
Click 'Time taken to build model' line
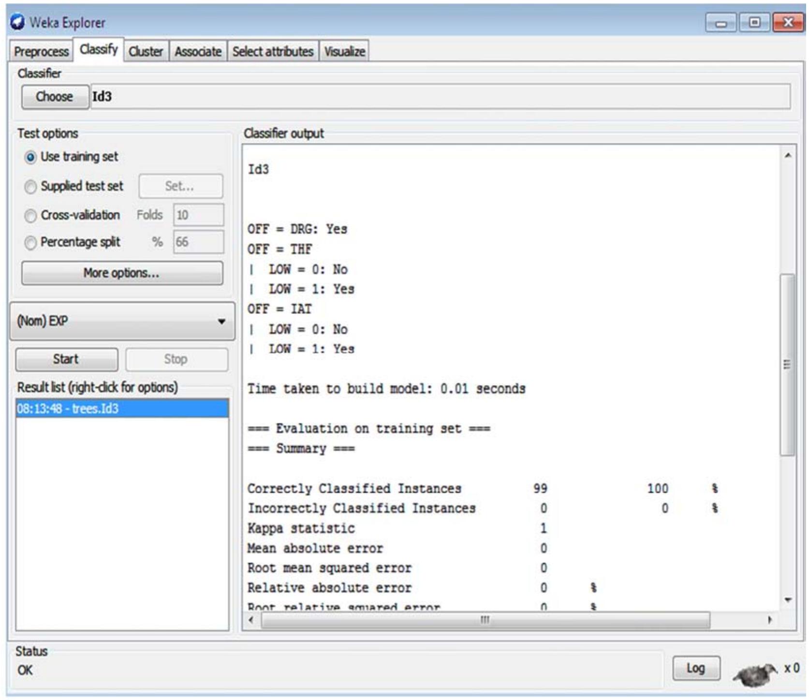(386, 389)
